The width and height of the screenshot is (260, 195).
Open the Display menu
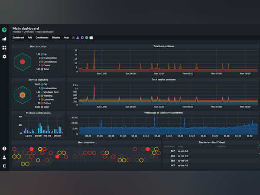point(56,38)
